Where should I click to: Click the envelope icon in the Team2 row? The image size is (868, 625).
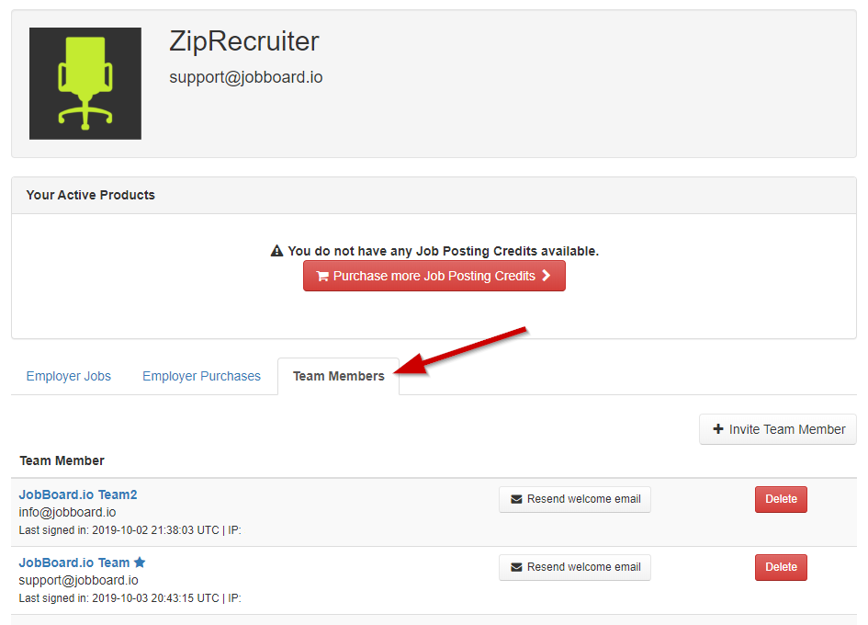[516, 499]
